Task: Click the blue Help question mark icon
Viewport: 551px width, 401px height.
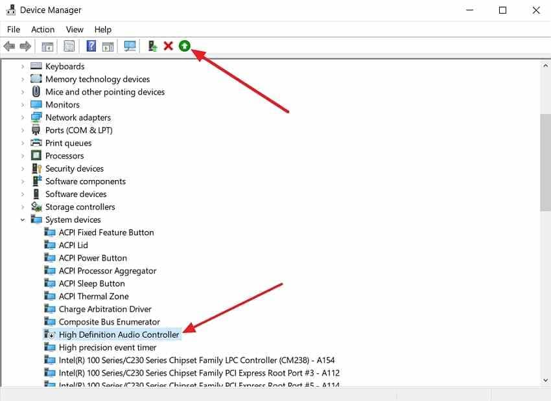Action: coord(91,46)
